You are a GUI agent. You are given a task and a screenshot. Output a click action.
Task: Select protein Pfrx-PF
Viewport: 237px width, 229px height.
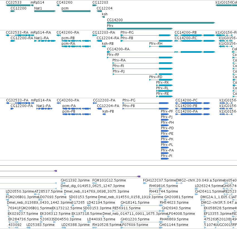pos(165,114)
